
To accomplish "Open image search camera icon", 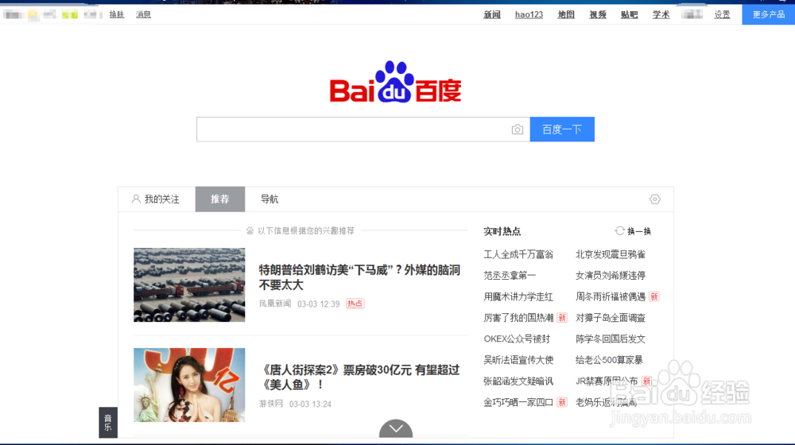I will tap(518, 130).
